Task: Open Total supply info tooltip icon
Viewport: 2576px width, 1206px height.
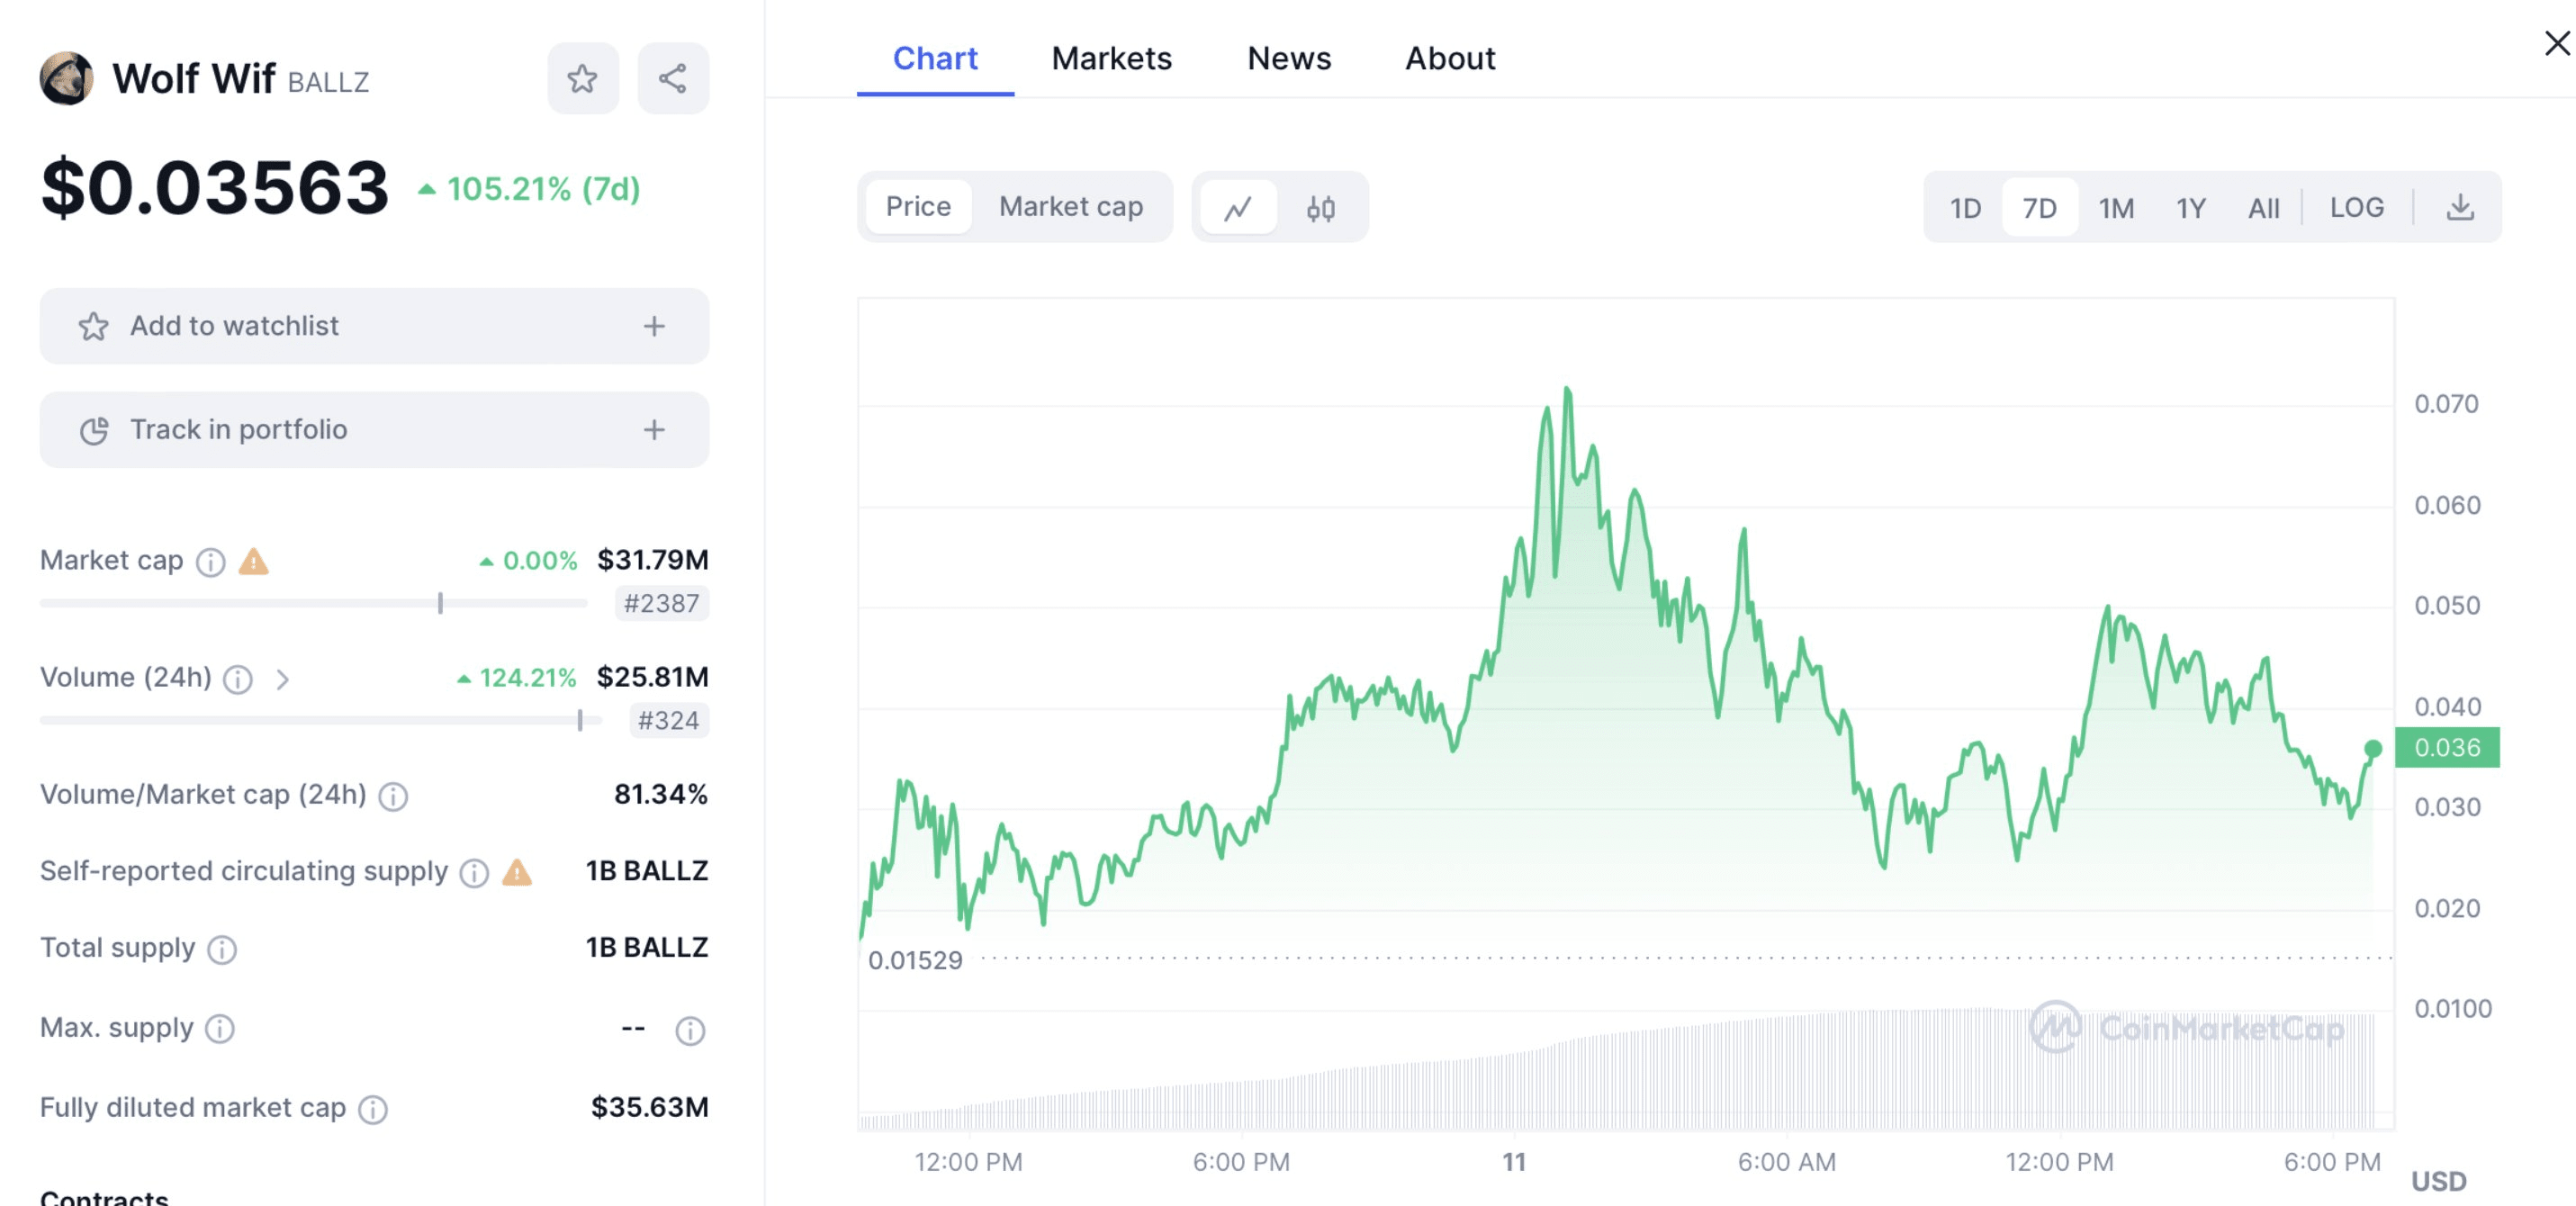Action: [x=222, y=949]
